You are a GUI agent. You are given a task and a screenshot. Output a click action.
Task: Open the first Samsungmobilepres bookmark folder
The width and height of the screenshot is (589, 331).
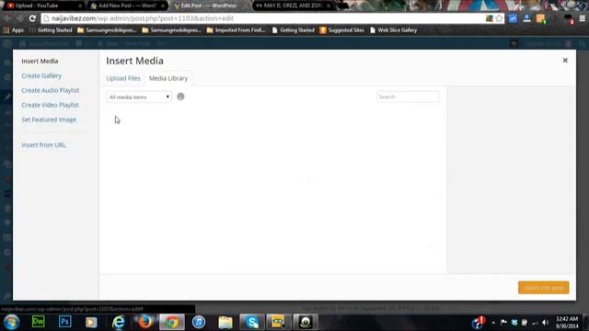[107, 30]
